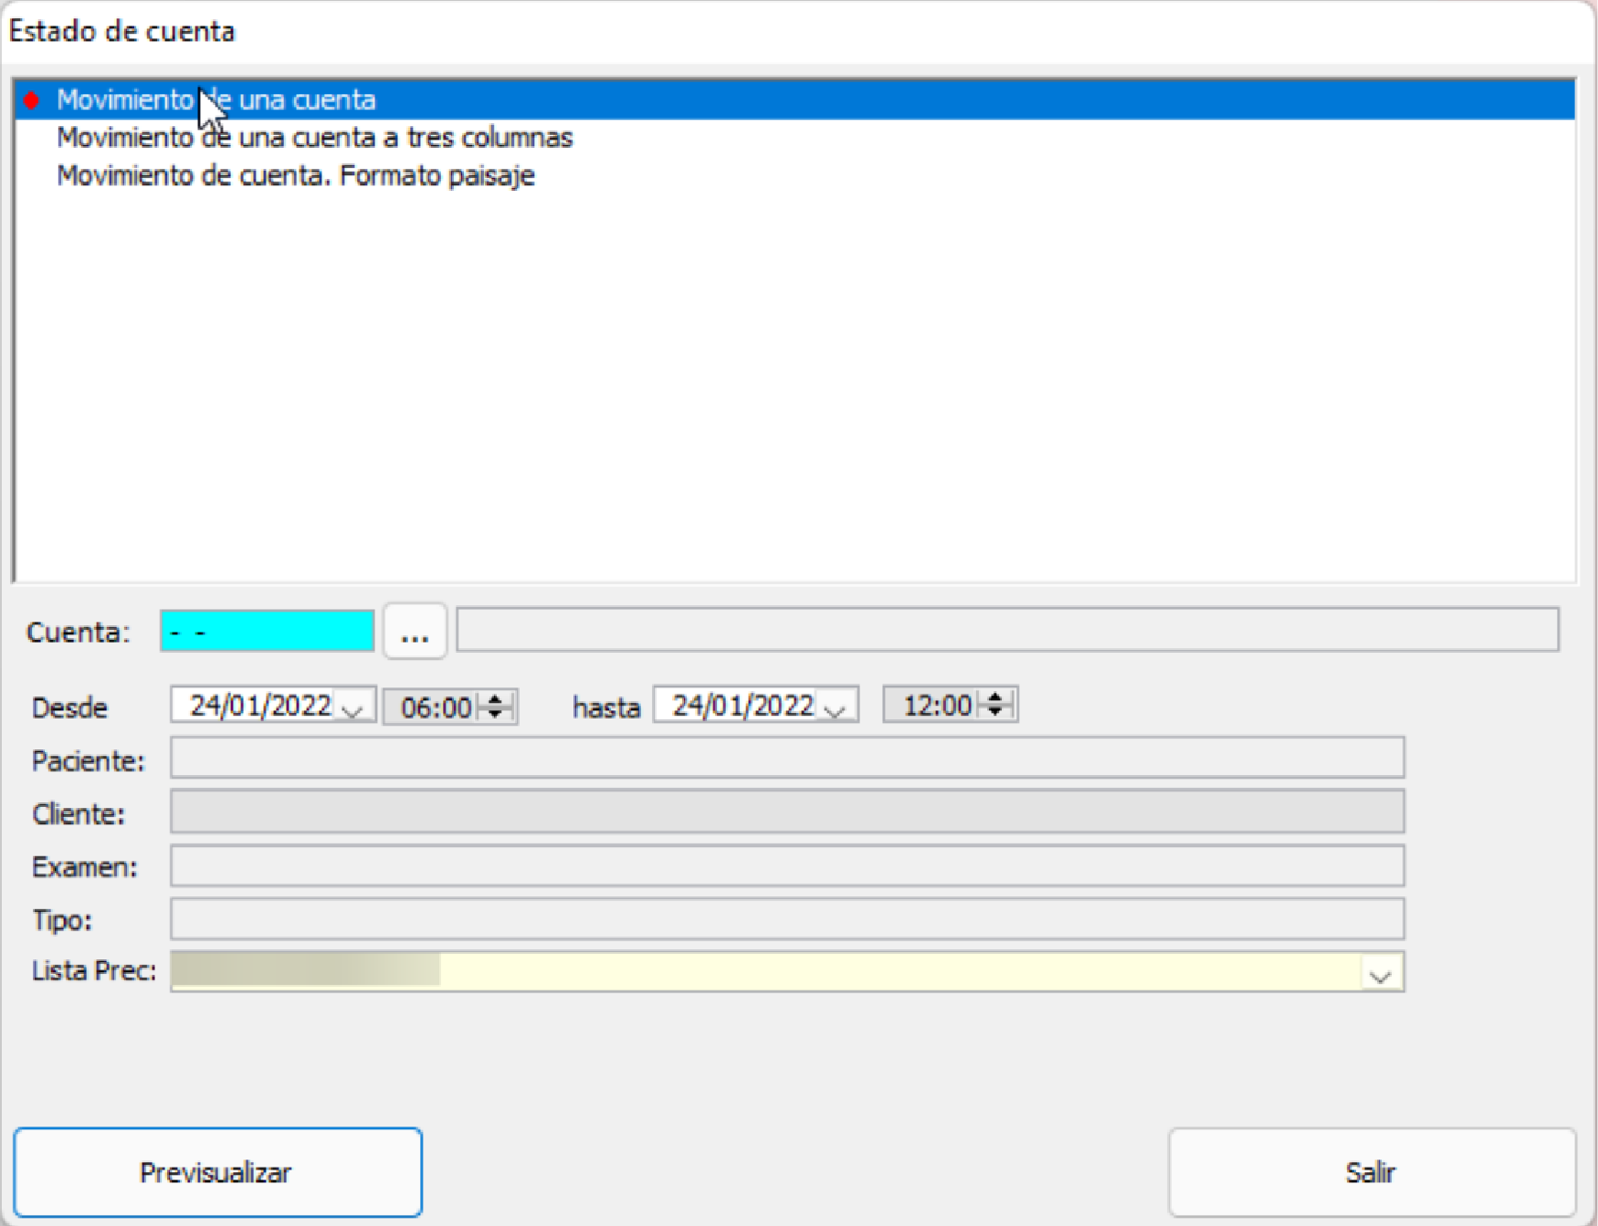Select 'Movimiento de una cuenta a tres columnas'
The image size is (1598, 1226).
(314, 138)
